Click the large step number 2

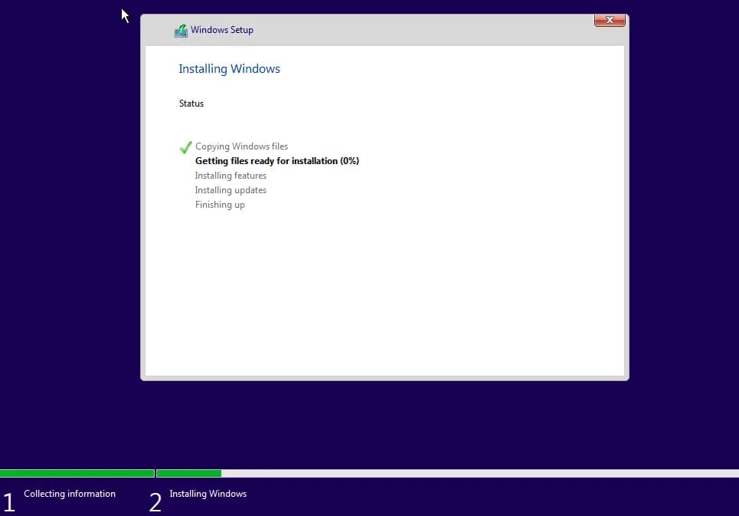pyautogui.click(x=155, y=503)
